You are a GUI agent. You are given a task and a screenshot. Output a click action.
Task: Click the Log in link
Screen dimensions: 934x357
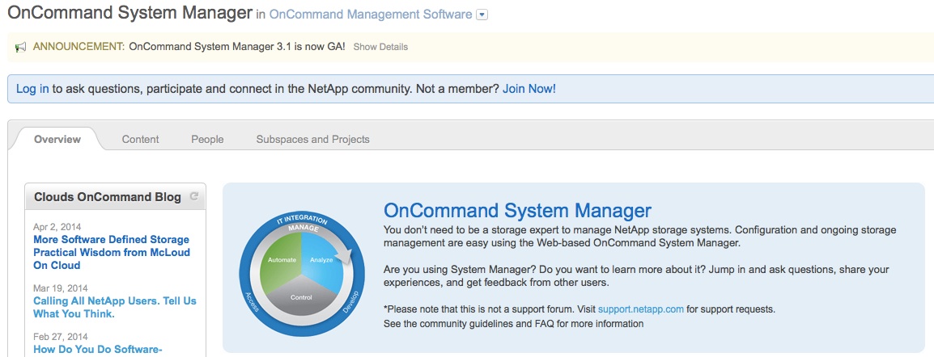[32, 89]
